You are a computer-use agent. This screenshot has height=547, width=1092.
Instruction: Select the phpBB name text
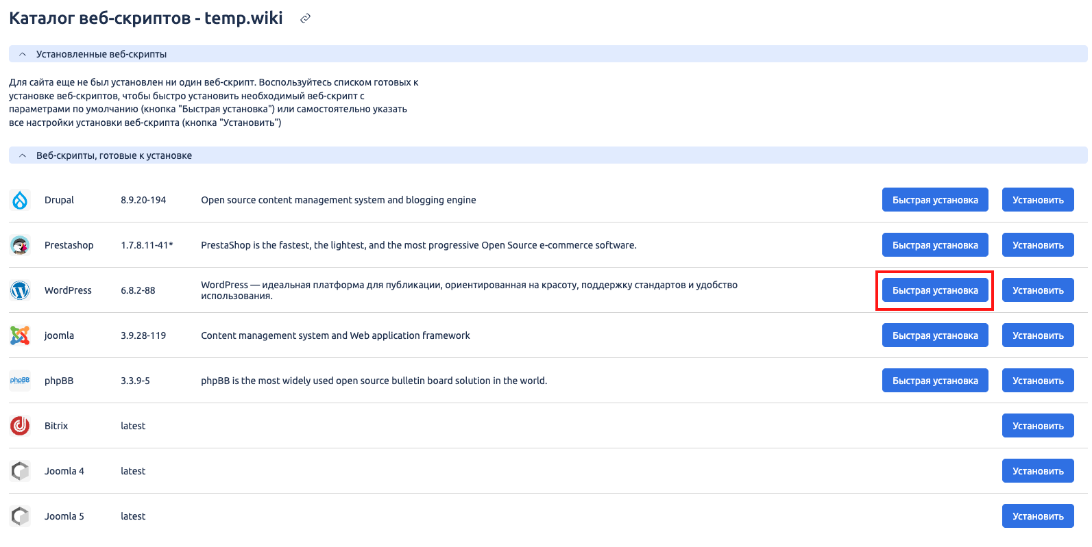click(59, 381)
